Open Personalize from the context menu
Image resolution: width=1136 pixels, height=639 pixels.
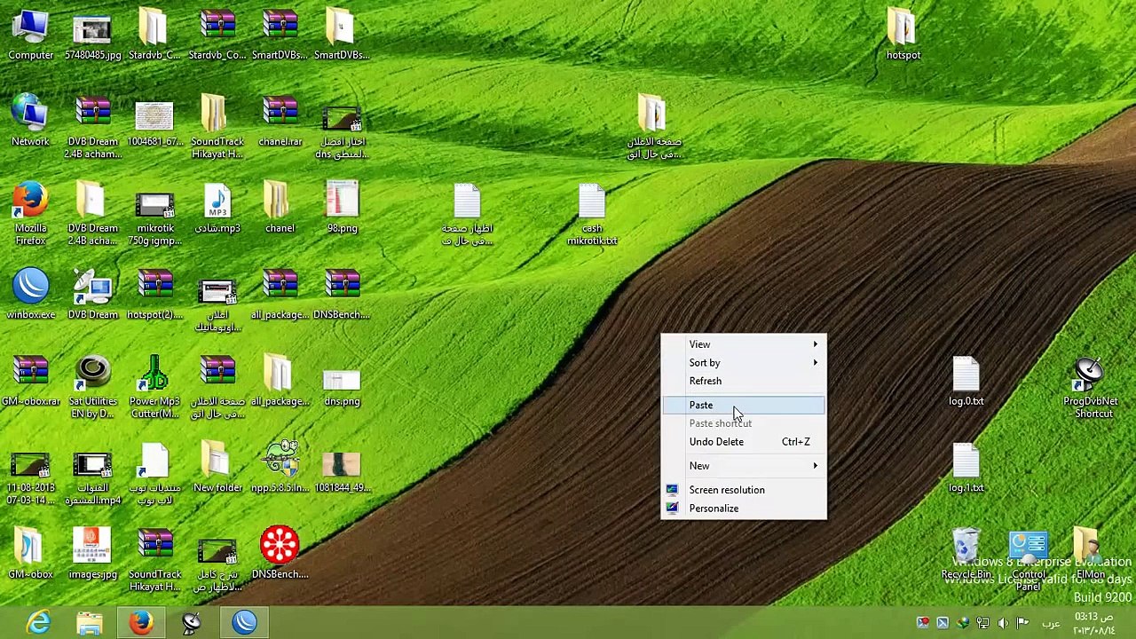coord(714,509)
